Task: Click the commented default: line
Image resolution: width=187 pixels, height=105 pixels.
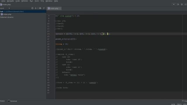Action: [x=63, y=72]
